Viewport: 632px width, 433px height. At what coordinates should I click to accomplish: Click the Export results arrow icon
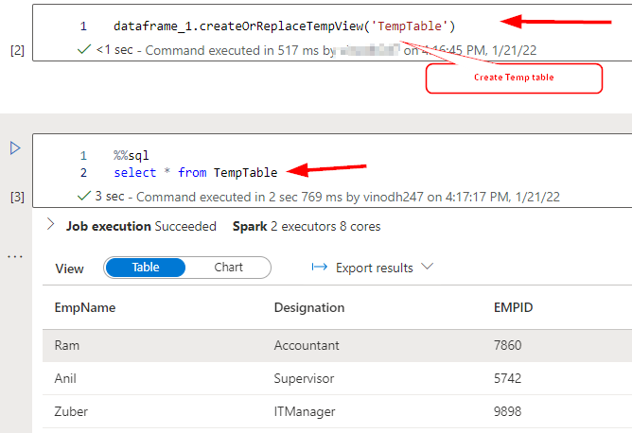click(x=319, y=268)
